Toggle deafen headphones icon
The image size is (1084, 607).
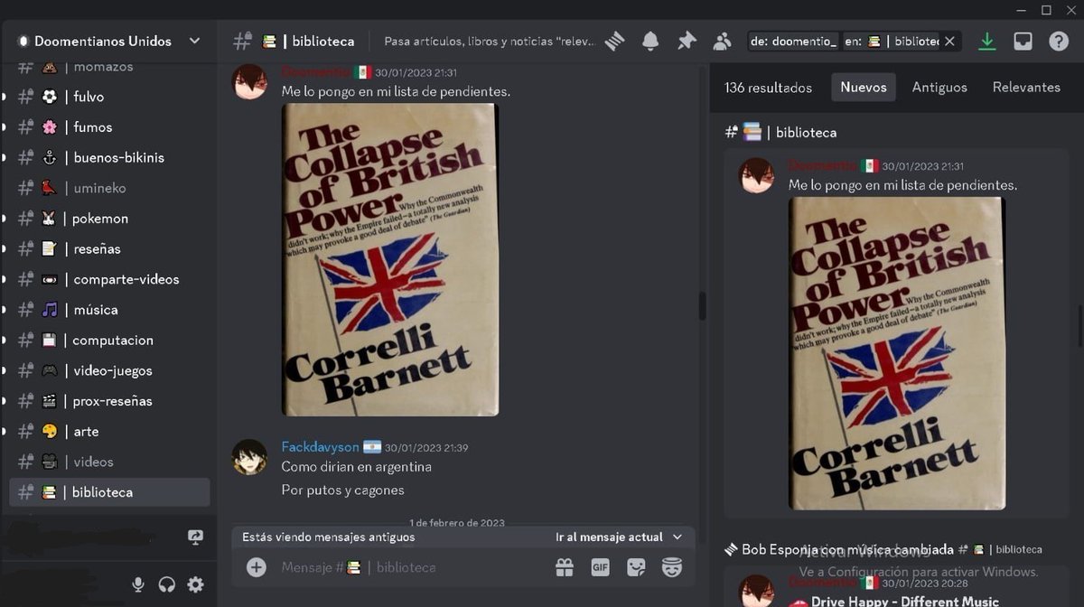tap(167, 584)
